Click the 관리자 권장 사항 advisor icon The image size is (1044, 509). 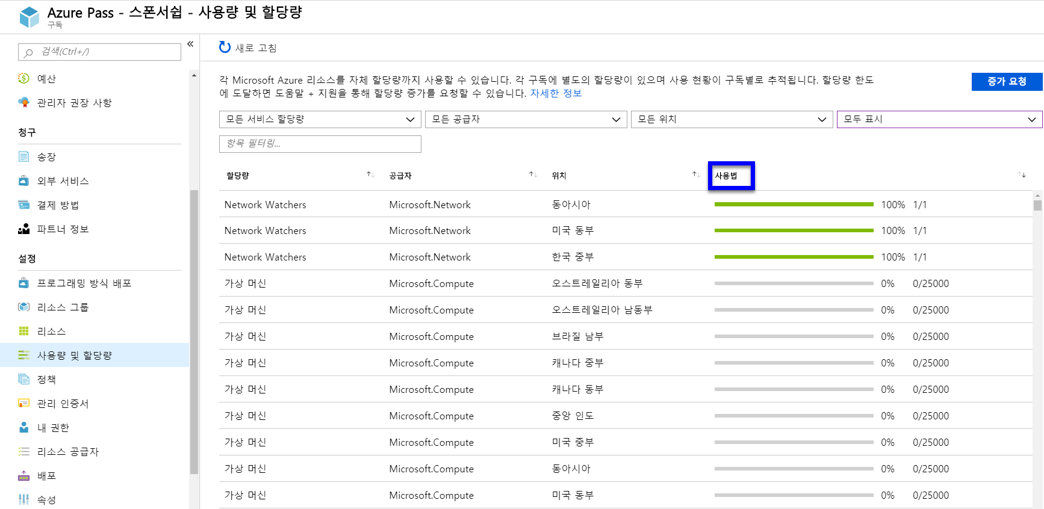(x=23, y=102)
